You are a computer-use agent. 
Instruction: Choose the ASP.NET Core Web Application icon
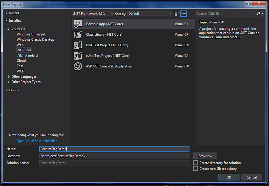[x=77, y=66]
